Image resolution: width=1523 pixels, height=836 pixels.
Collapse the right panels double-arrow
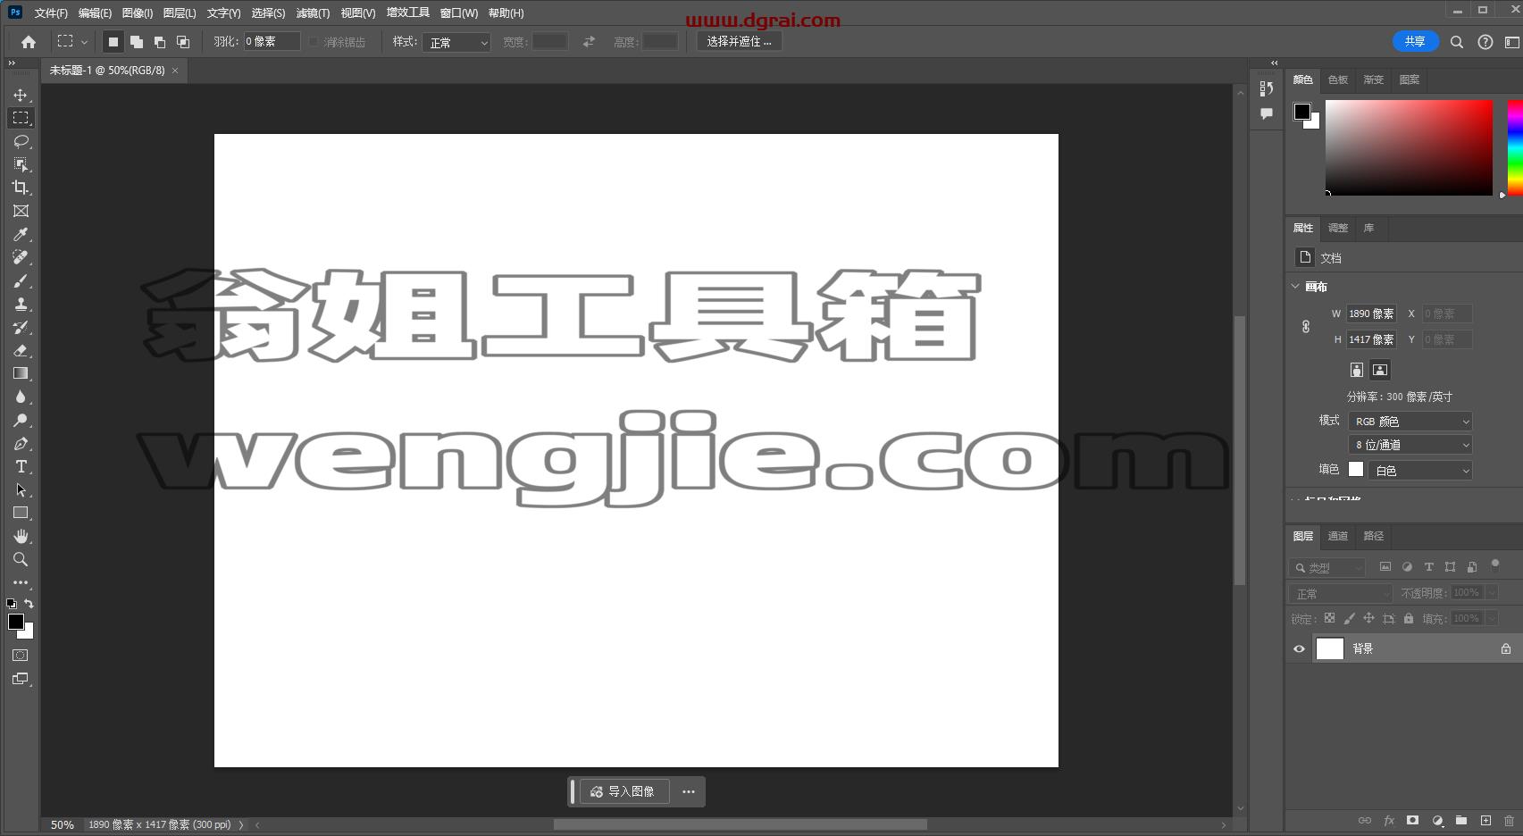(x=1275, y=63)
